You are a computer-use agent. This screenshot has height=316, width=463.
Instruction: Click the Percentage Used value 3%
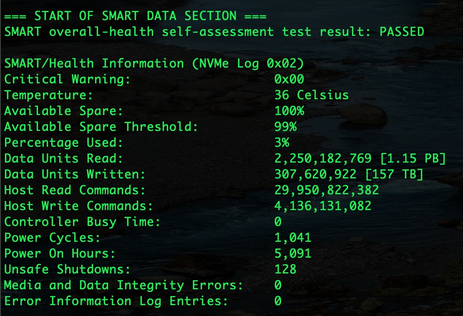[282, 143]
